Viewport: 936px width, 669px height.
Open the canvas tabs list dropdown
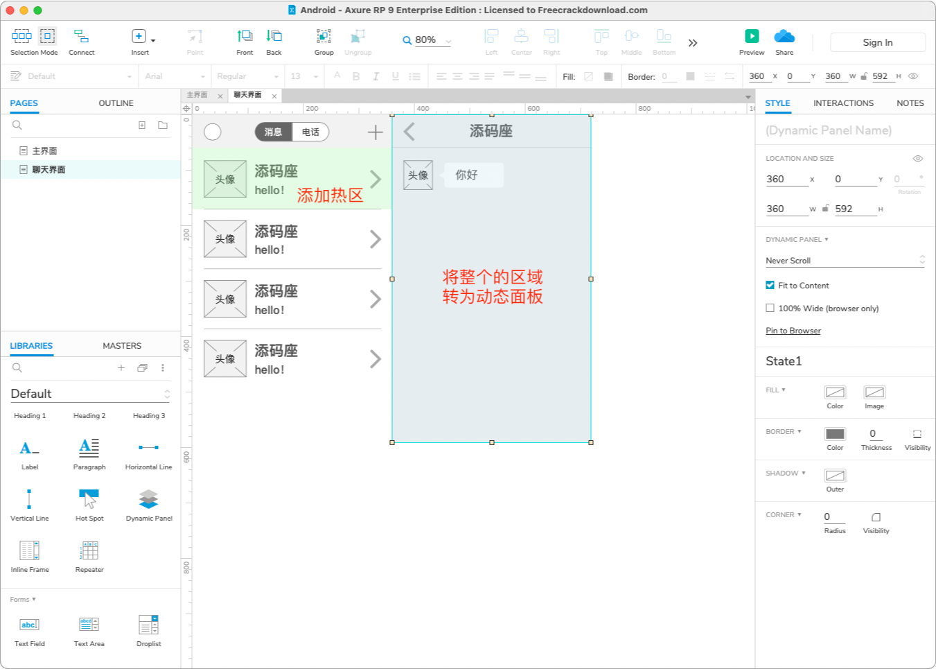coord(748,96)
